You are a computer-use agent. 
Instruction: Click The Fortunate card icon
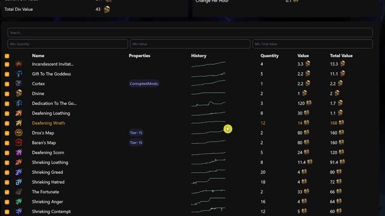(19, 192)
